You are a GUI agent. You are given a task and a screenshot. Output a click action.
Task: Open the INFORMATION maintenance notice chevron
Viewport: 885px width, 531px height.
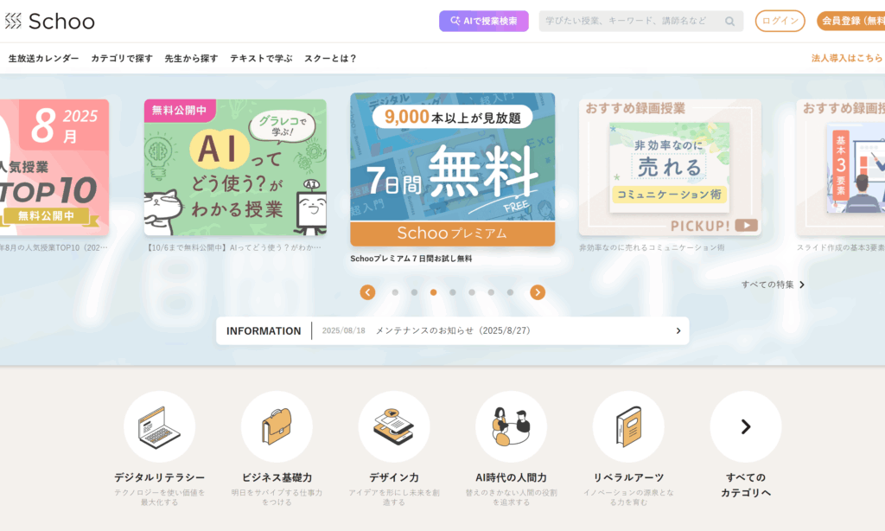[678, 330]
